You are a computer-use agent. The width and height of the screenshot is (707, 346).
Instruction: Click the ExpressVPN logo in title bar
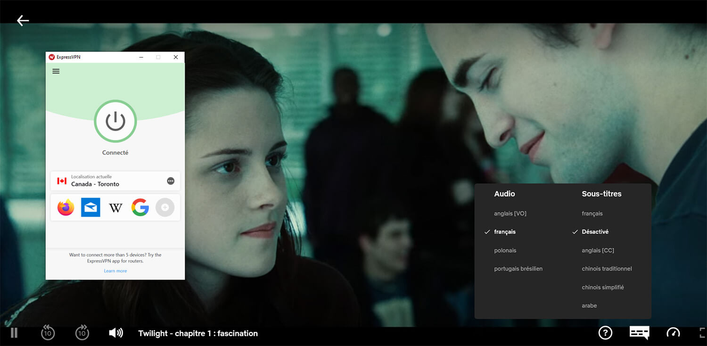coord(52,57)
